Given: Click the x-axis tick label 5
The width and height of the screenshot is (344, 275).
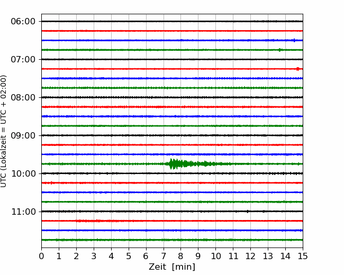Looking at the screenshot, I should pyautogui.click(x=129, y=256).
